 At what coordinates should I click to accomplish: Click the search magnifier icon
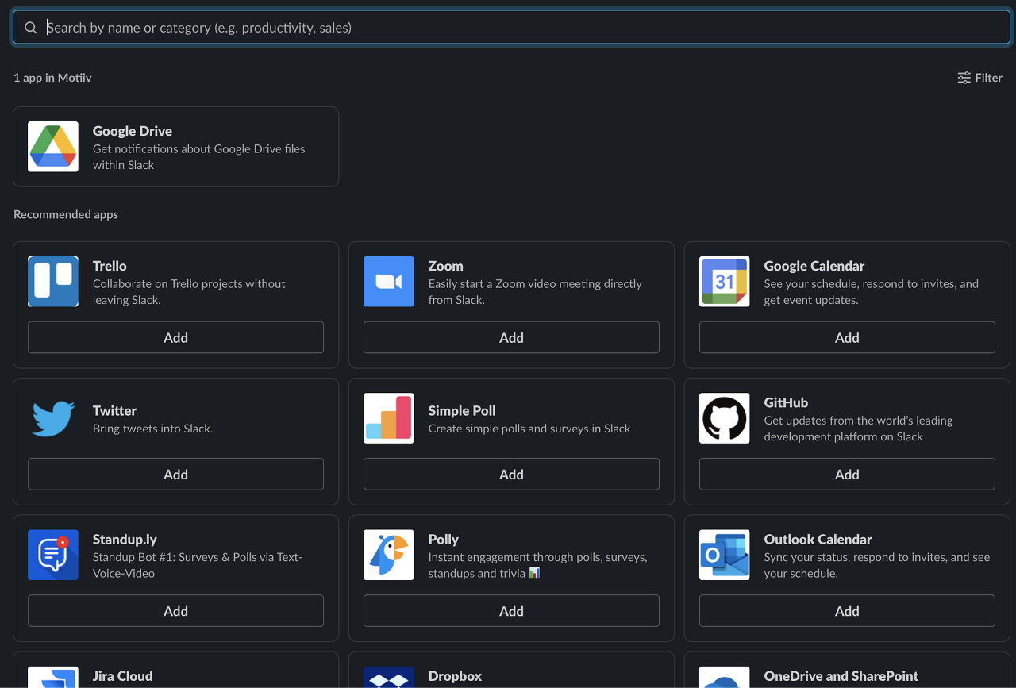30,28
